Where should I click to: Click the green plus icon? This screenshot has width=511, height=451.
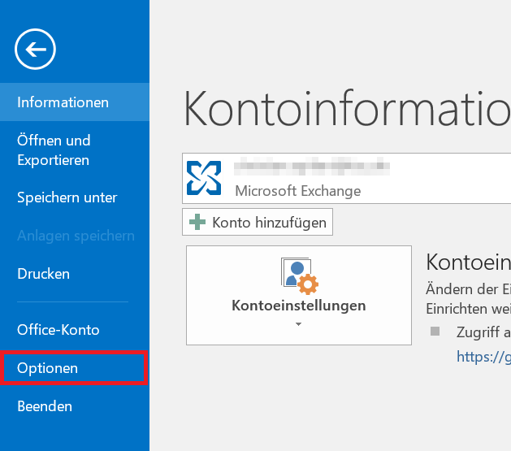point(197,222)
